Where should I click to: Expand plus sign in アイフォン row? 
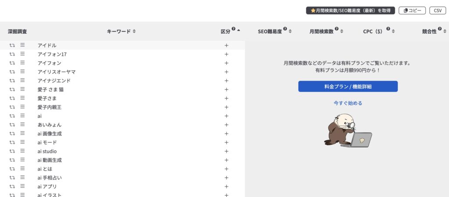[x=227, y=63]
